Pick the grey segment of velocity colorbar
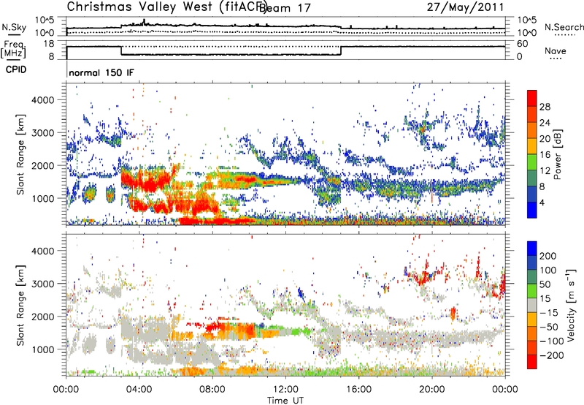The image size is (584, 405). coord(532,306)
